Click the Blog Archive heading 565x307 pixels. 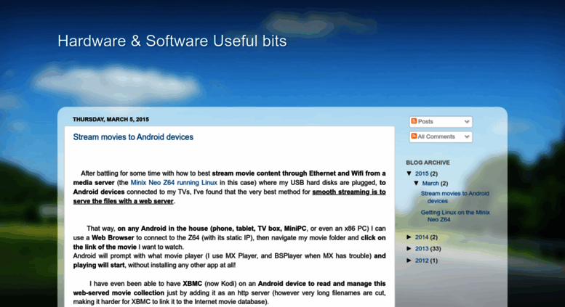tap(428, 163)
